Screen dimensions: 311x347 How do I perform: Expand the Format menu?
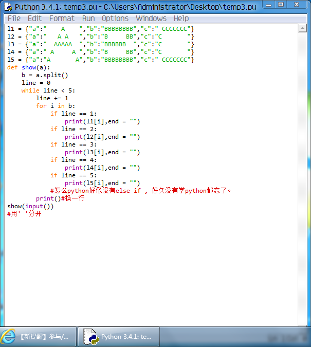tap(62, 19)
